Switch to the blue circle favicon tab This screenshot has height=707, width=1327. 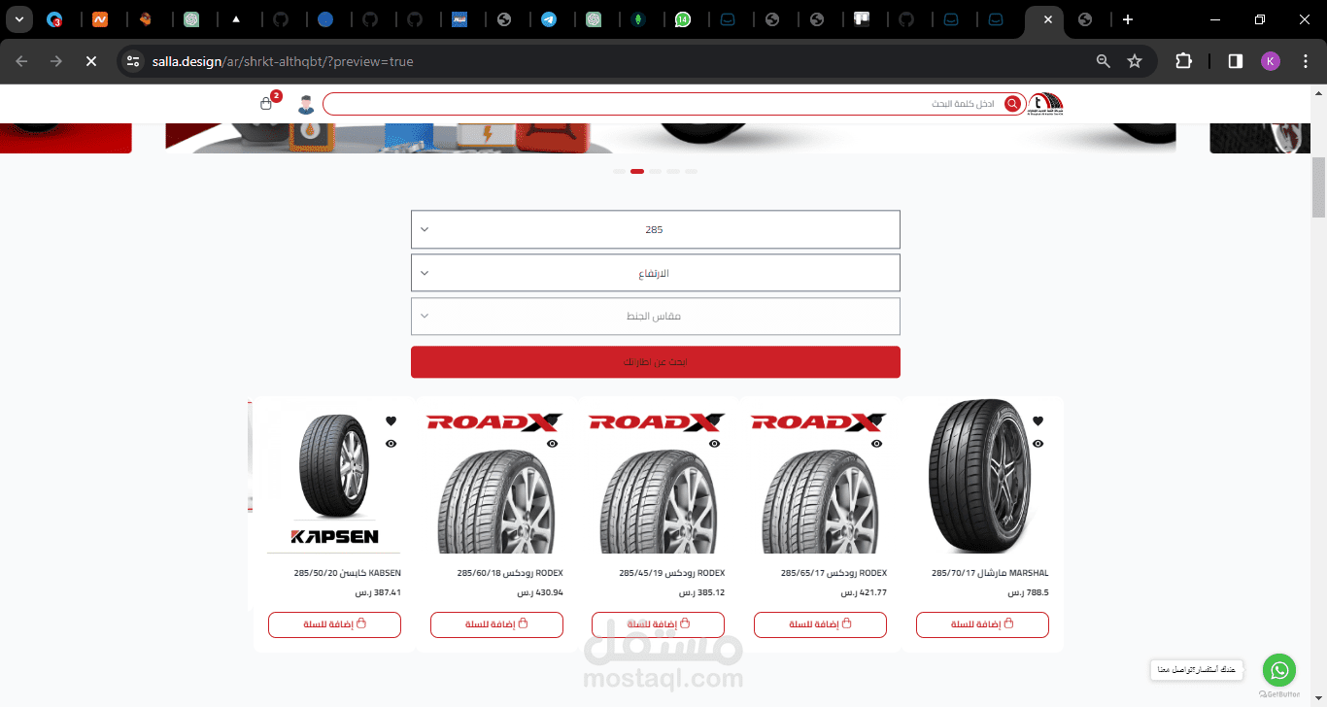point(325,19)
